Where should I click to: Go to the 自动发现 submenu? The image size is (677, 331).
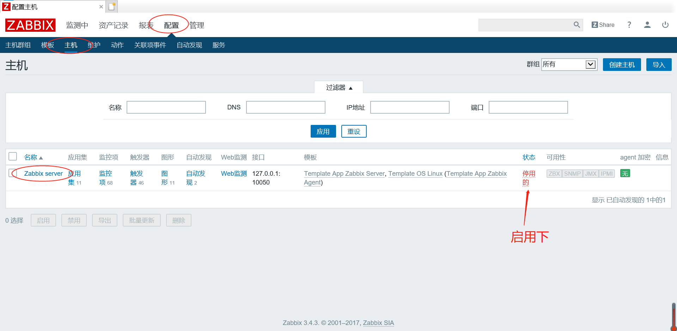(x=189, y=45)
